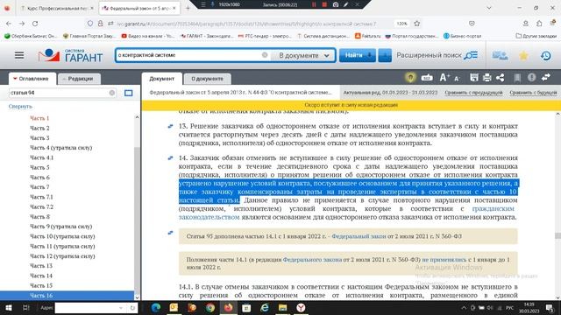Open 'гражданским законодательством' hyperlink

[x=493, y=208]
